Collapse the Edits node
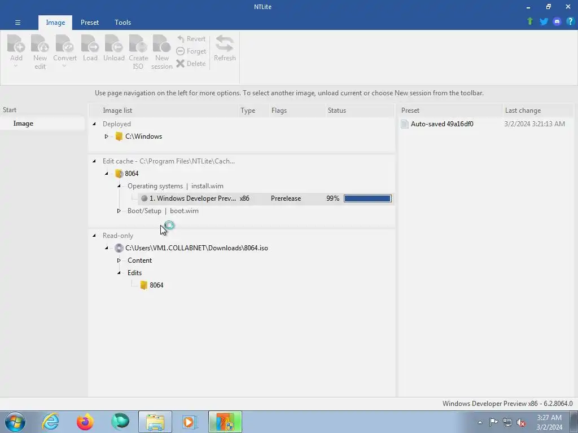 tap(119, 273)
